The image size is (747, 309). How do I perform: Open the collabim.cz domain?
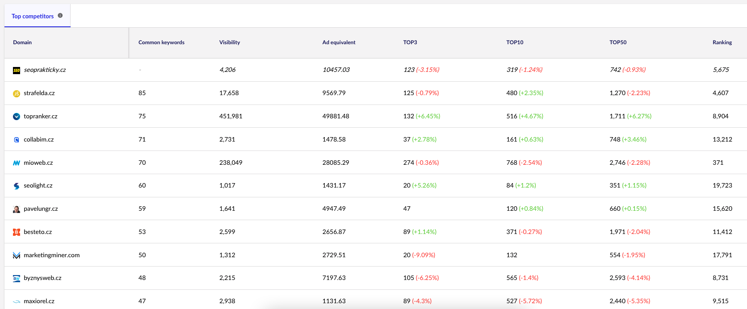(39, 139)
